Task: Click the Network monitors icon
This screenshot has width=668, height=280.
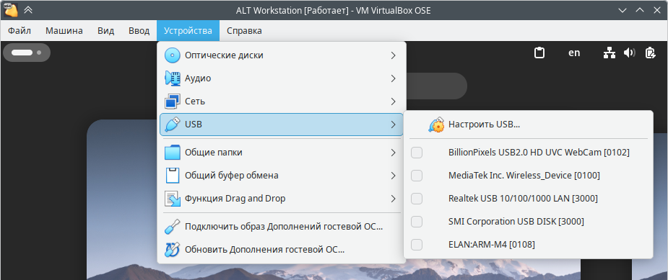Action: (173, 101)
